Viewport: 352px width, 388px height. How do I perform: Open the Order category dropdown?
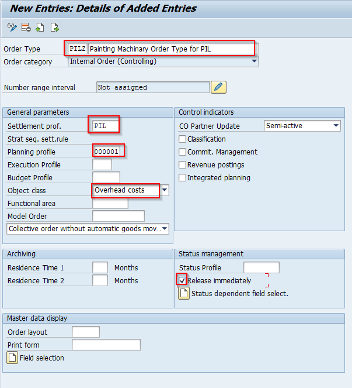coord(255,61)
